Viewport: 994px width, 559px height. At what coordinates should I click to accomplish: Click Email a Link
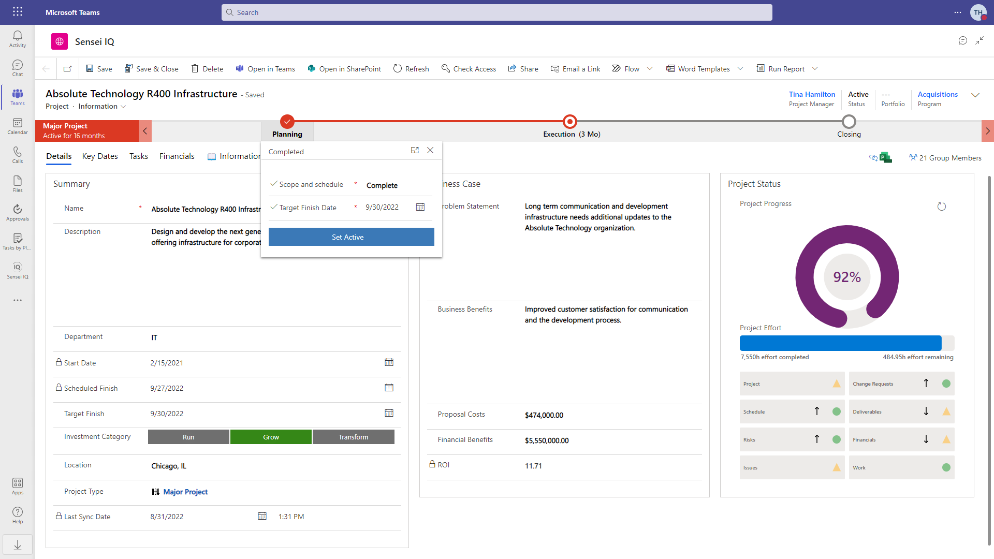[x=575, y=69]
